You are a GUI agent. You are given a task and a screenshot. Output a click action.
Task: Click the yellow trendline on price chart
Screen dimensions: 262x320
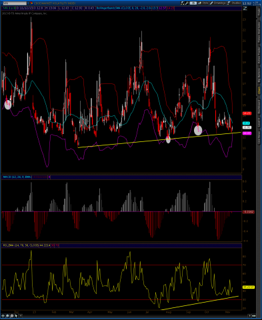click(159, 140)
